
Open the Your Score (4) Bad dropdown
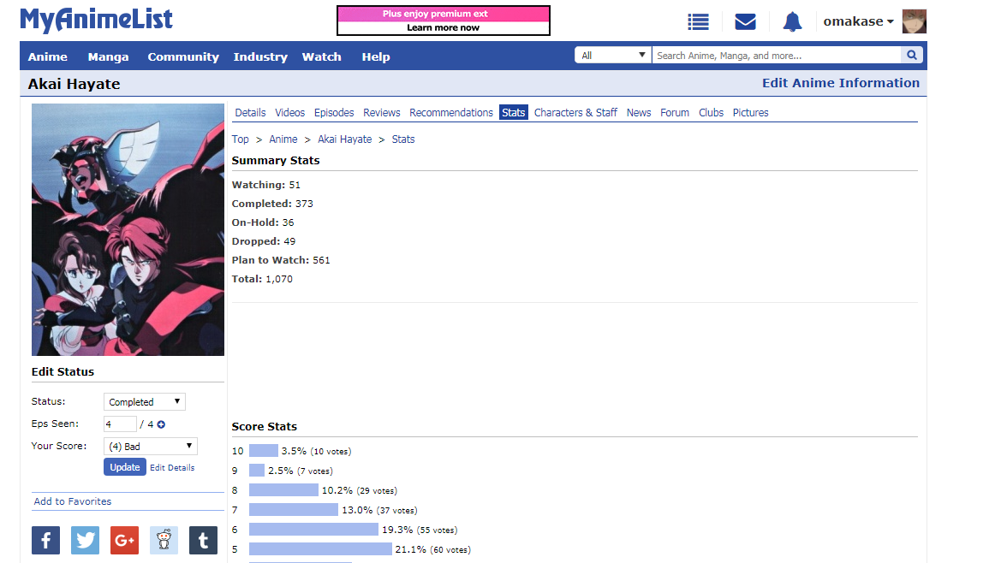click(151, 446)
